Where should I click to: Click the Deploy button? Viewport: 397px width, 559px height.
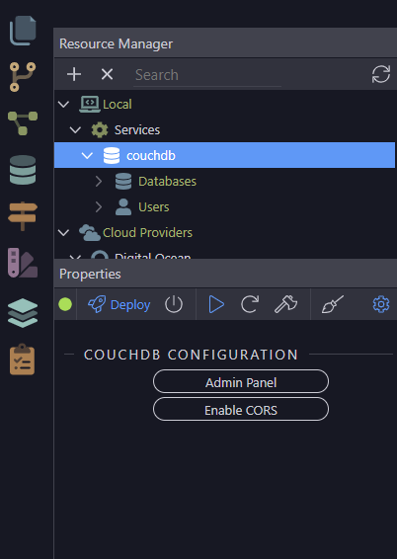pos(119,304)
